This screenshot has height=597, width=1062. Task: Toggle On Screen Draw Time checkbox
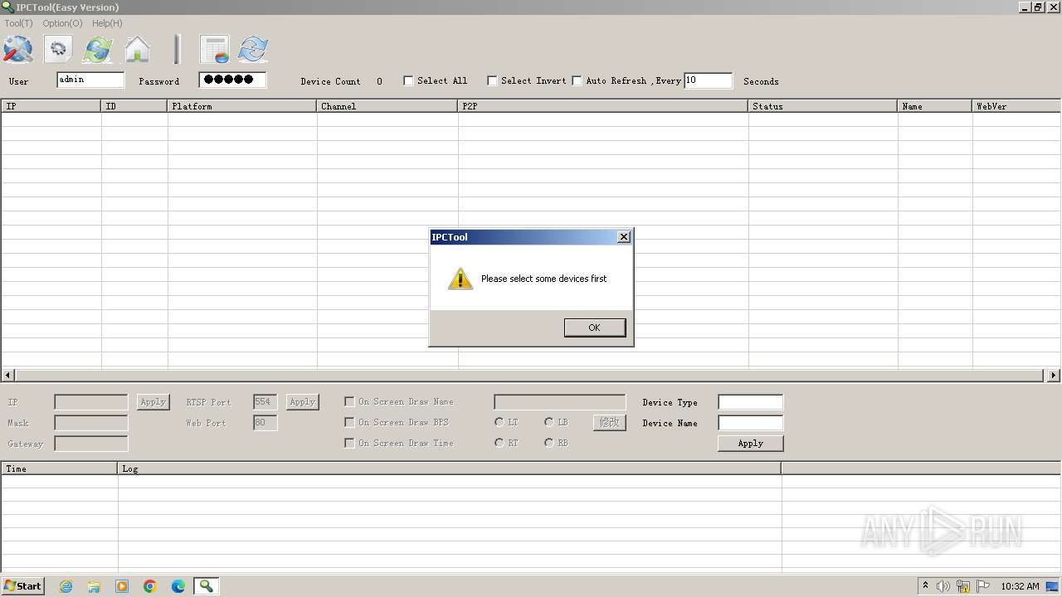pyautogui.click(x=349, y=443)
